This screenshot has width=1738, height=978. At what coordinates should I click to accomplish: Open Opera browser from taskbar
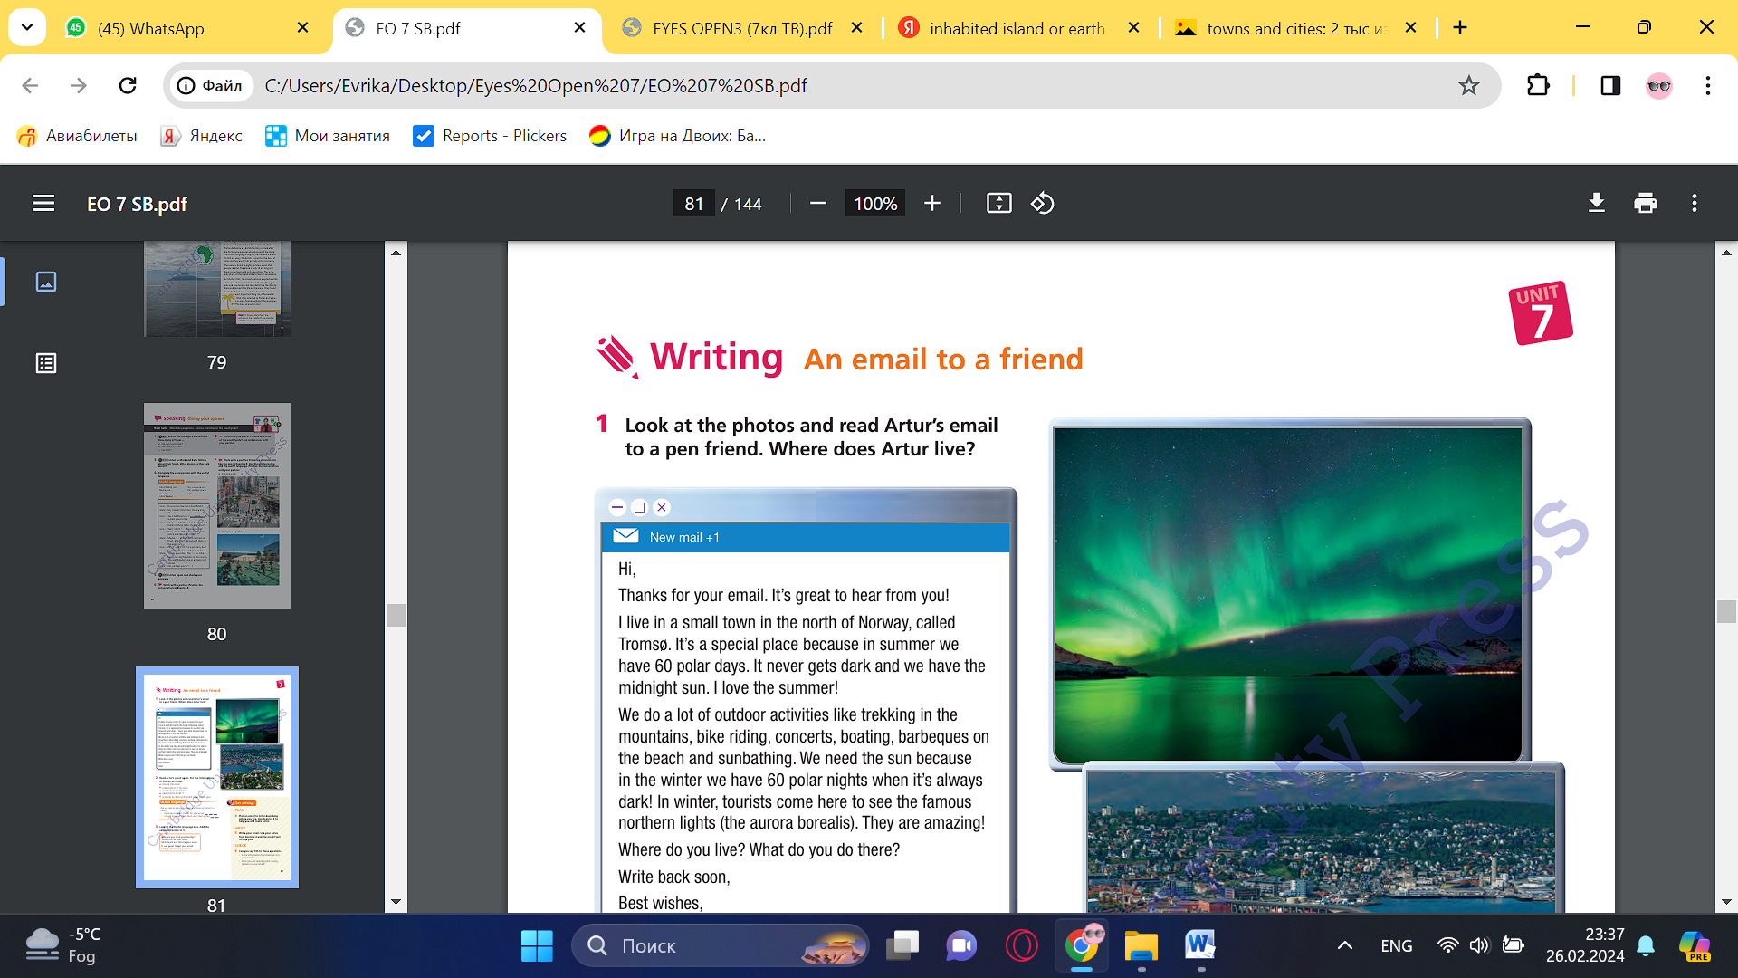[1022, 946]
